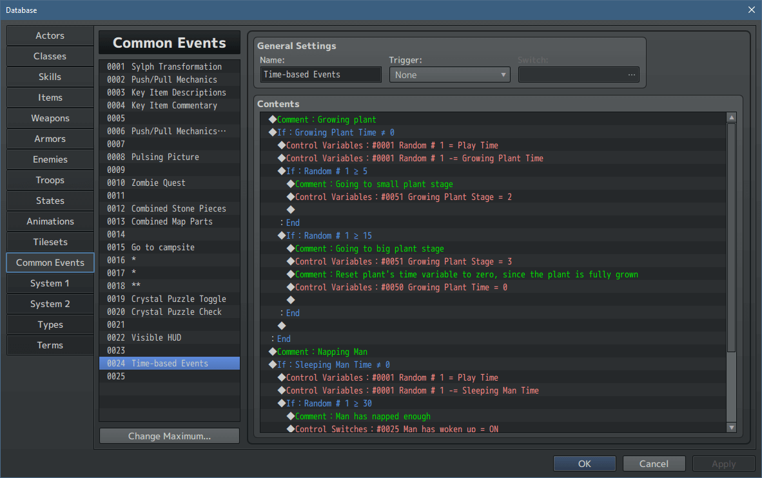The height and width of the screenshot is (478, 762).
Task: Switch to the Classes tab
Action: point(50,56)
